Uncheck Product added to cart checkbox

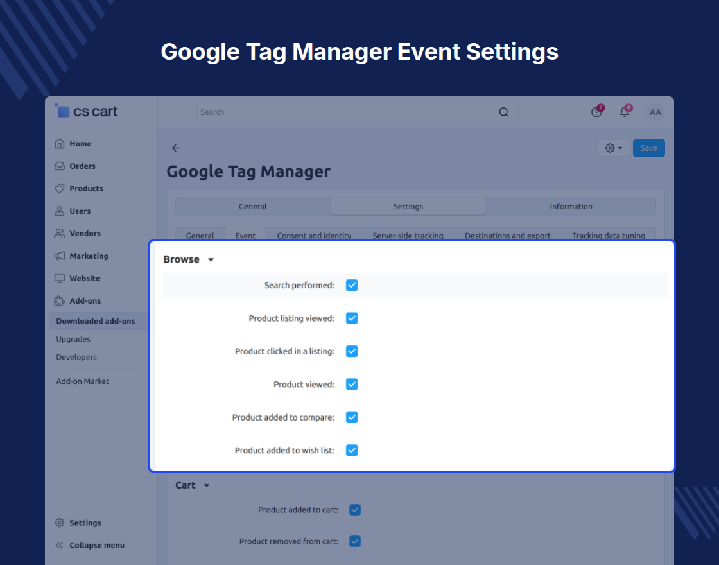[x=355, y=510]
